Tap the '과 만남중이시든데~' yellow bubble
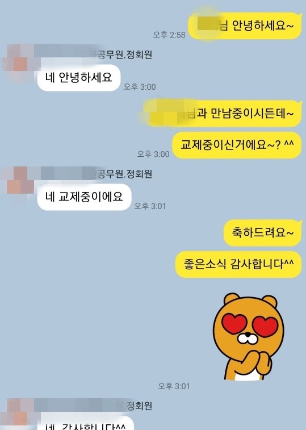The height and width of the screenshot is (430, 306). click(x=223, y=114)
